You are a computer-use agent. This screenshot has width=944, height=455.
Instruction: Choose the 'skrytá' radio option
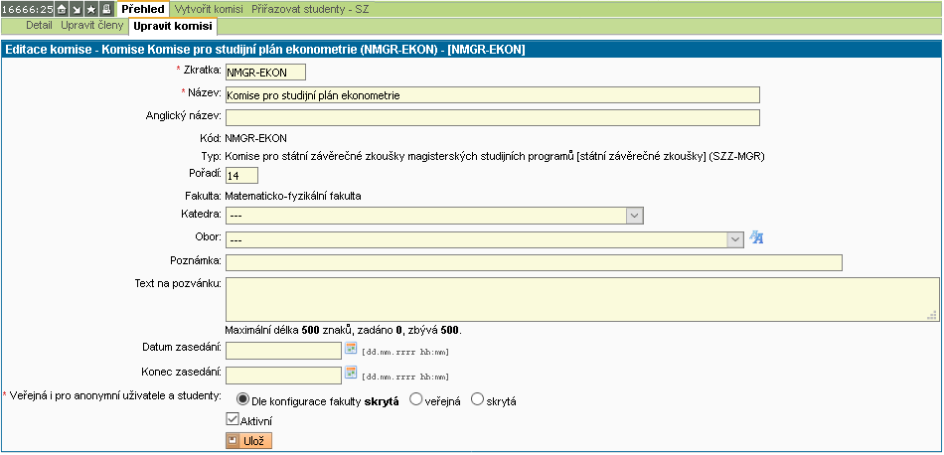477,399
